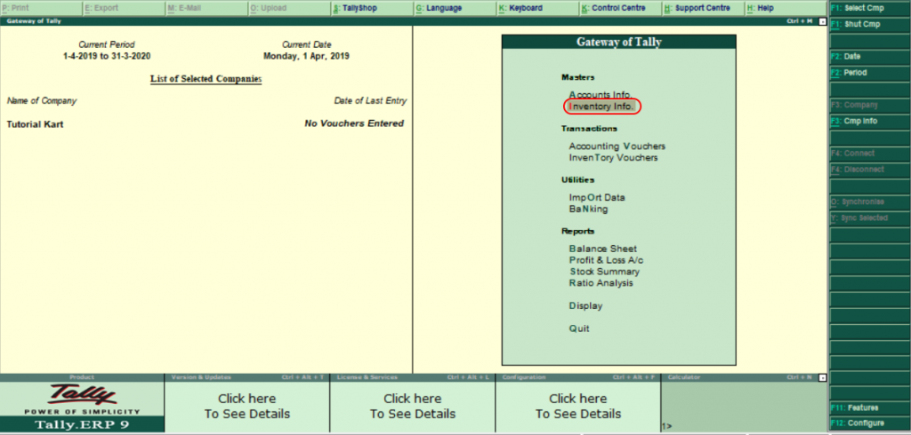Open Banking under Utilities
911x435 pixels.
[x=588, y=209]
